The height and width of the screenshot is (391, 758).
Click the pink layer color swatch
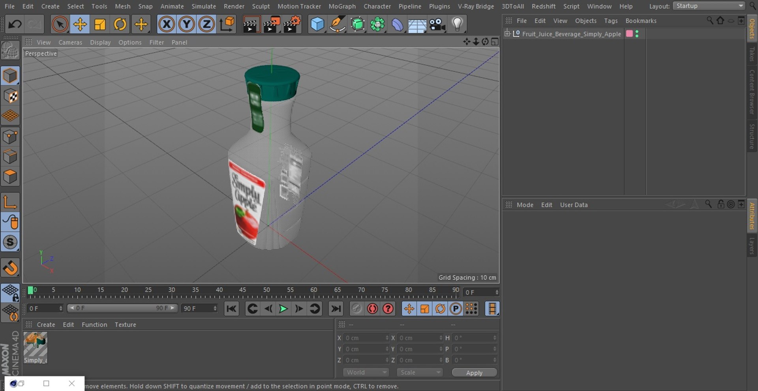[x=629, y=34]
